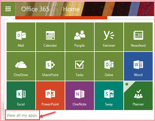Viewport: 155px width, 121px height.
Task: Open Word from the app launcher
Action: (138, 66)
